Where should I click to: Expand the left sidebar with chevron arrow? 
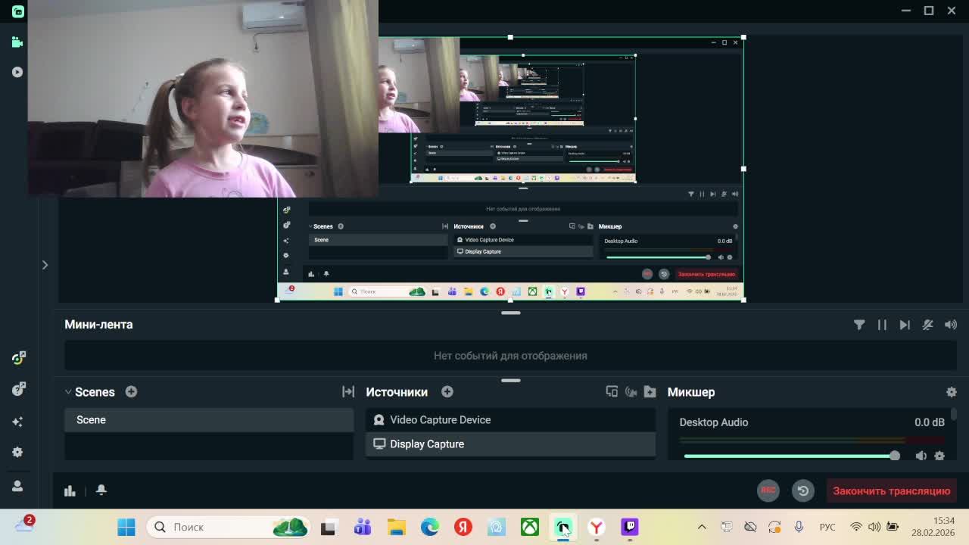click(45, 265)
